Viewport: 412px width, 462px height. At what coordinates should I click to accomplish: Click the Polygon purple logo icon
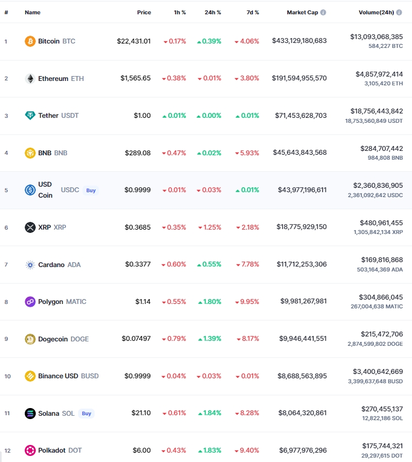pos(30,302)
